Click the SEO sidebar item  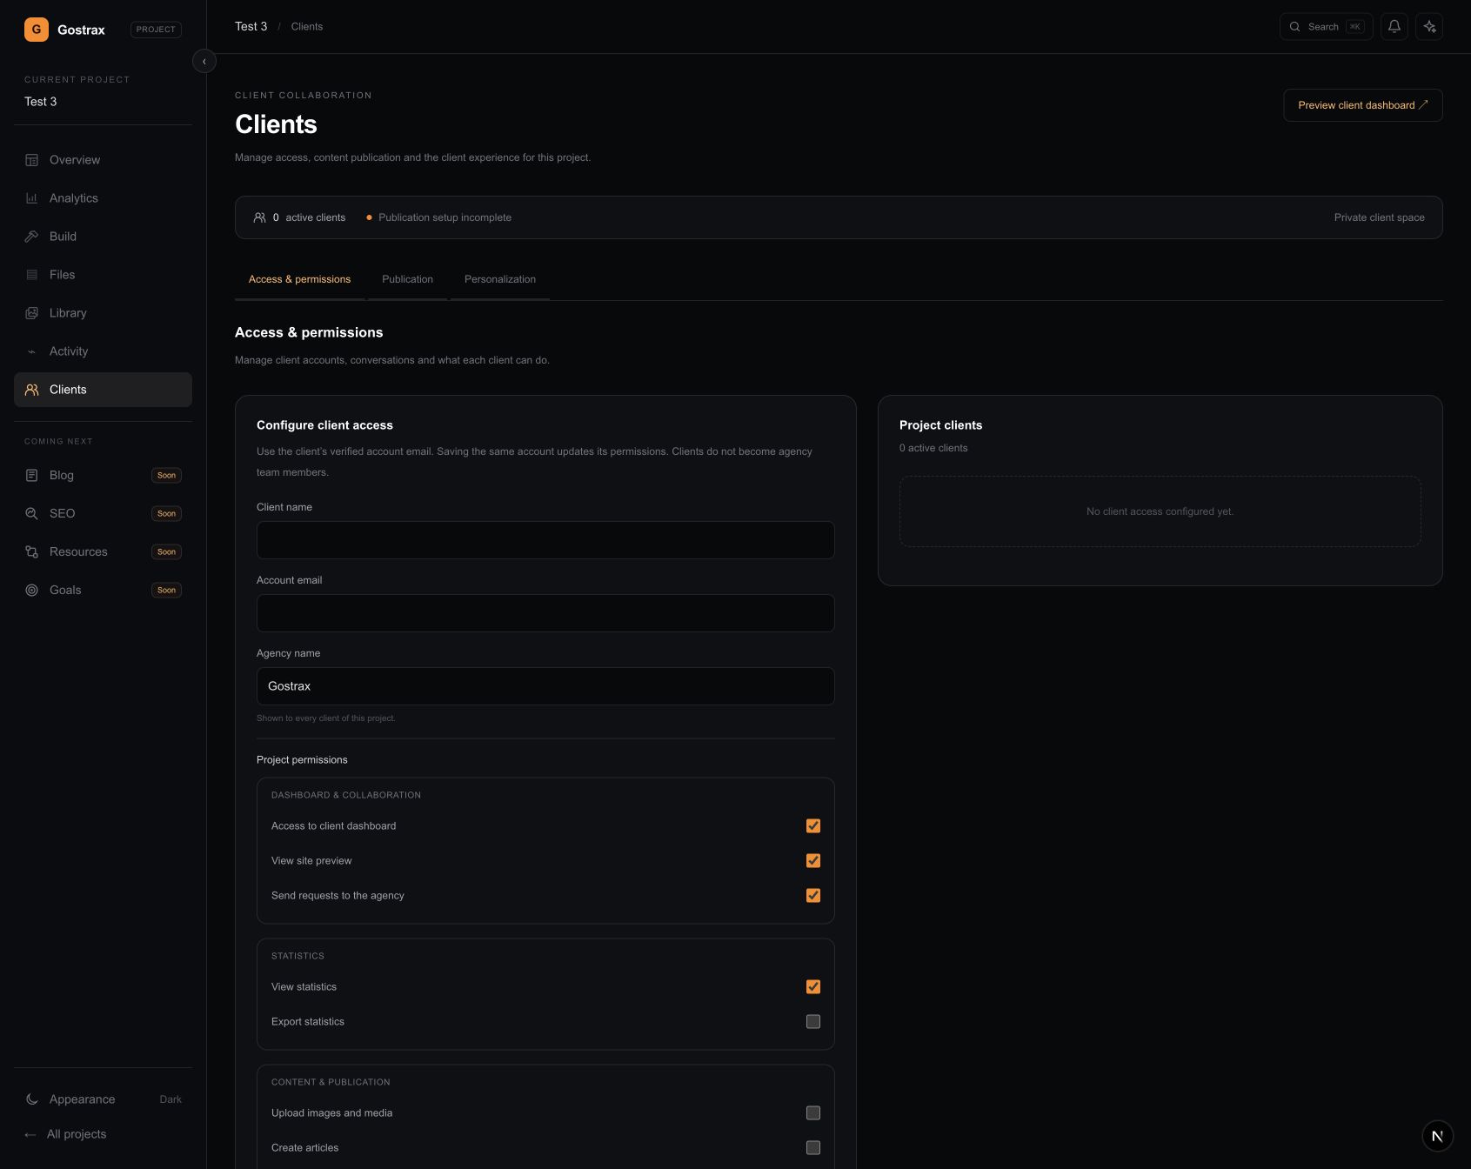pos(103,513)
